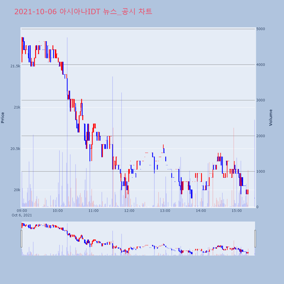The width and height of the screenshot is (284, 284).
Task: Select the left range slider handle
Action: [x=21, y=239]
